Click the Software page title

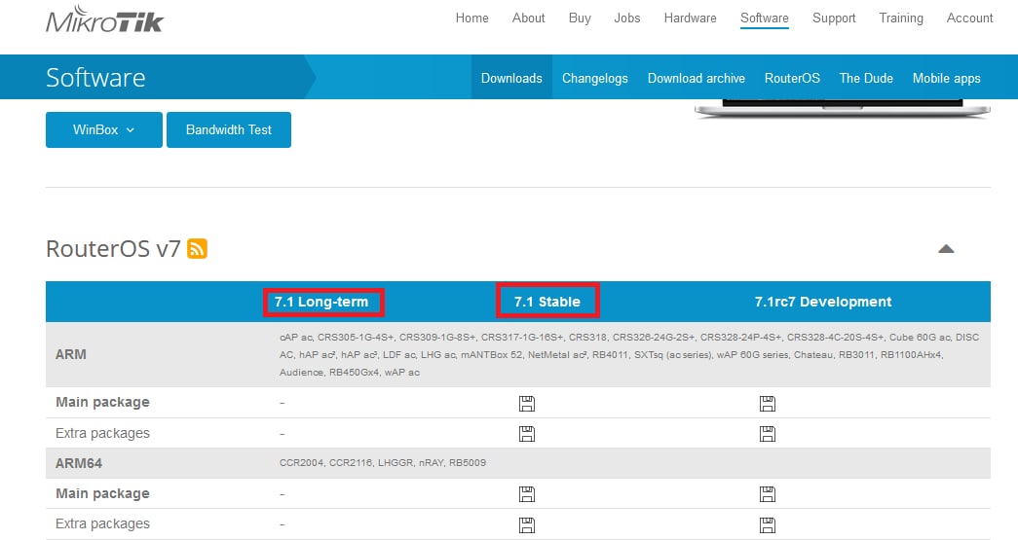pos(95,78)
